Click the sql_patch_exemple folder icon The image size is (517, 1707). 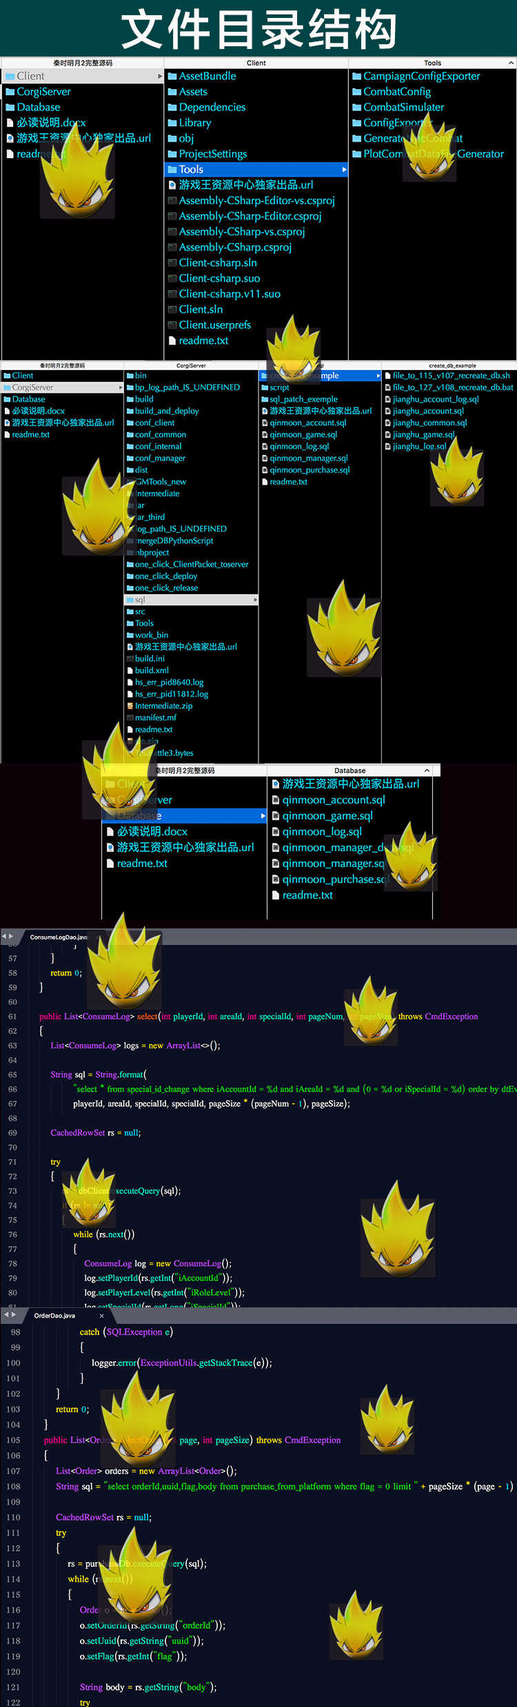(x=265, y=399)
